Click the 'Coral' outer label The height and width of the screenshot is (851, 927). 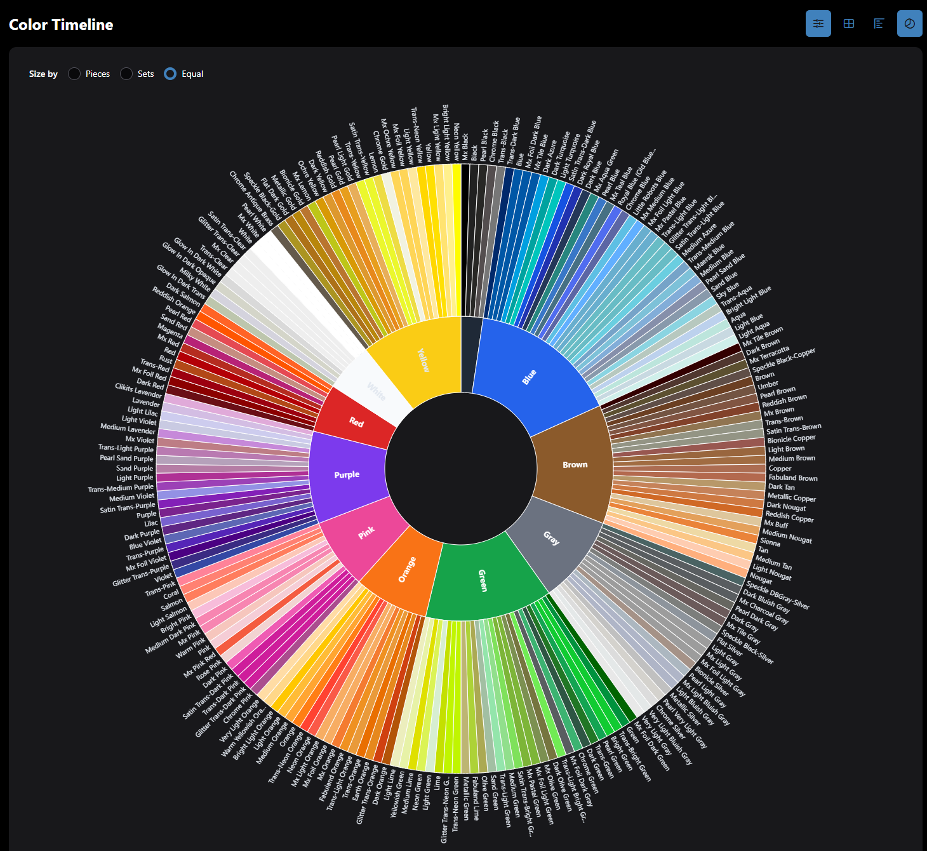[x=171, y=594]
